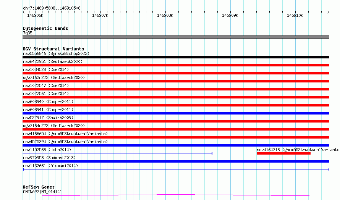Select the blue bar under nsv970958
This screenshot has height=200, width=340.
[176, 161]
